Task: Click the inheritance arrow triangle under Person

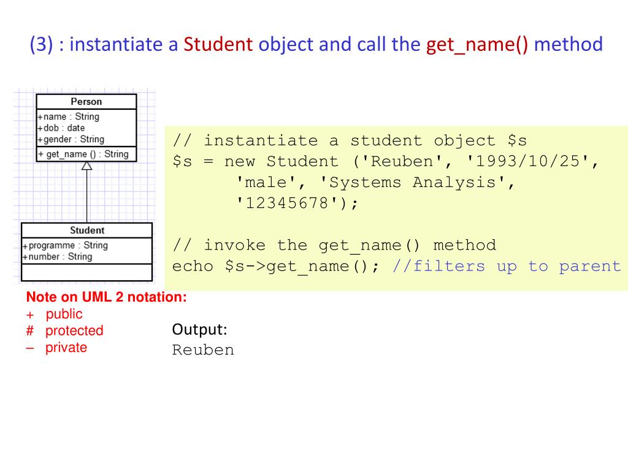Action: (x=87, y=166)
